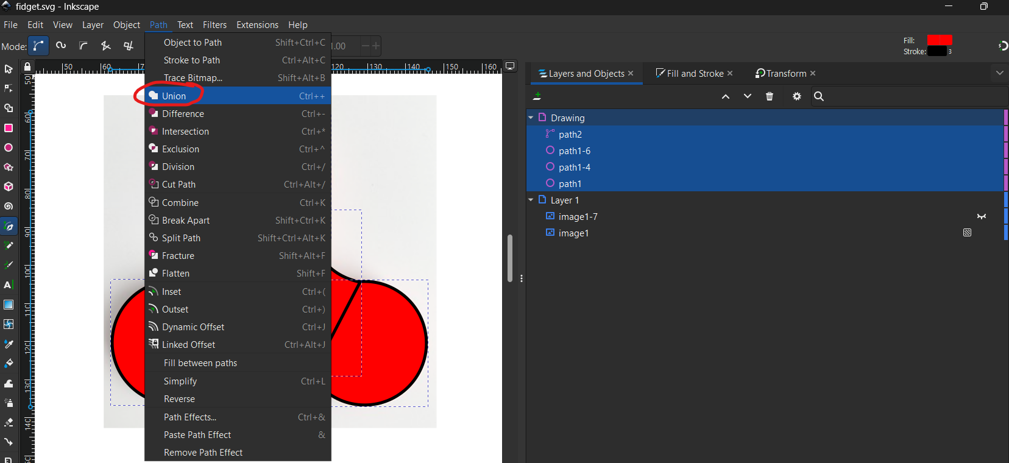Show the hidden image1-7 object
The height and width of the screenshot is (463, 1009).
click(981, 216)
